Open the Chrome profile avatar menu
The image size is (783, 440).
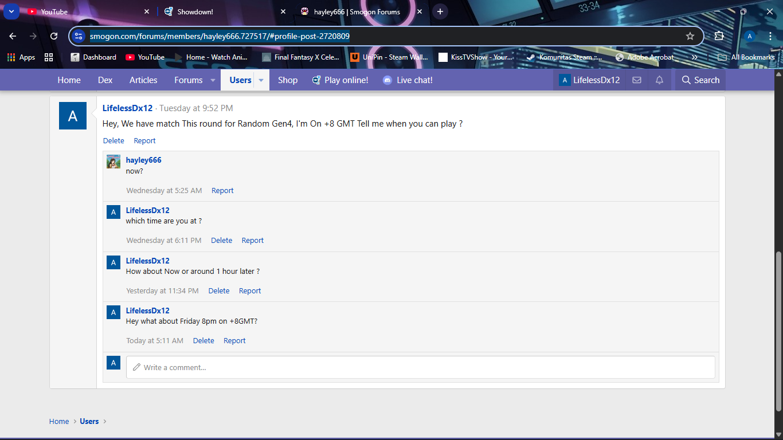point(749,36)
